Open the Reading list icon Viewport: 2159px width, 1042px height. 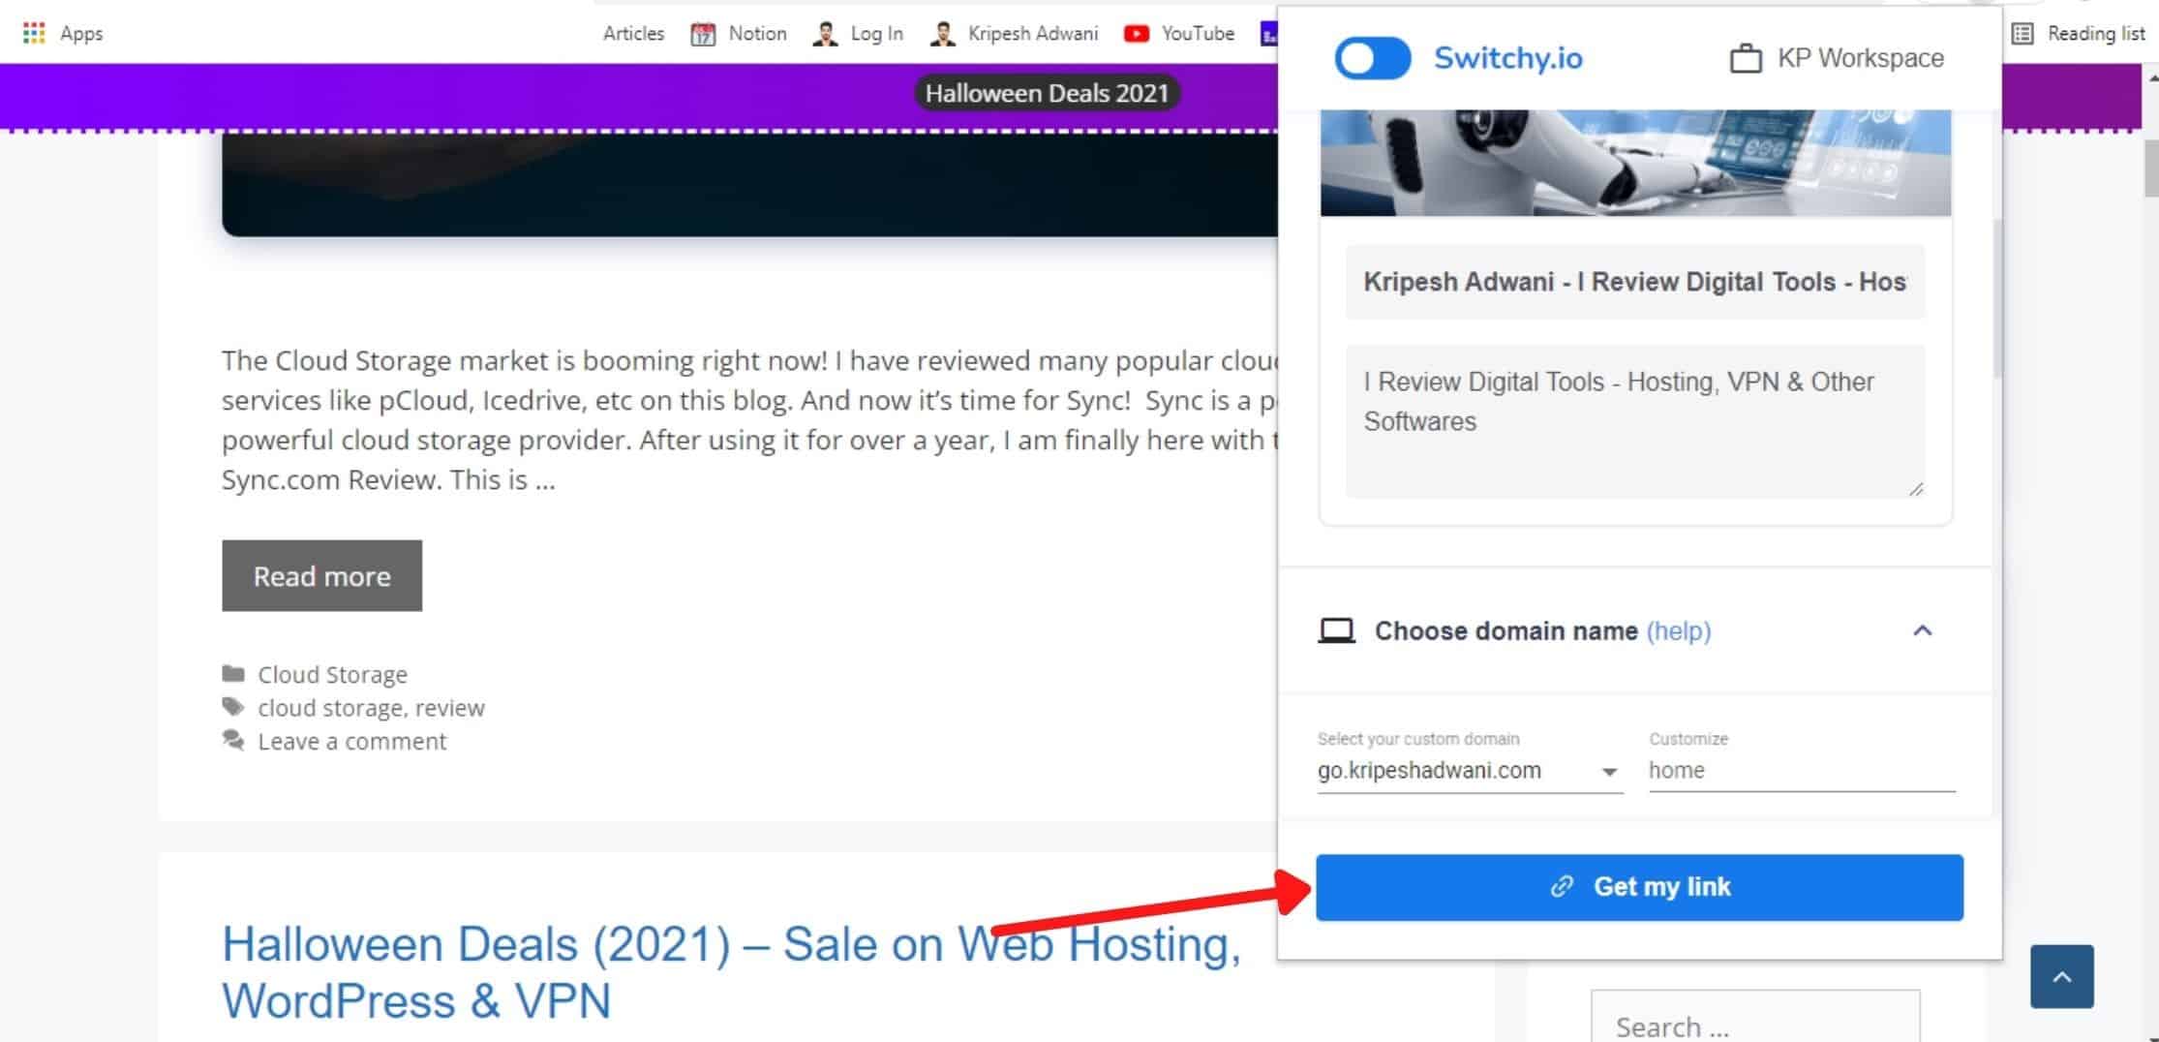click(x=2022, y=34)
